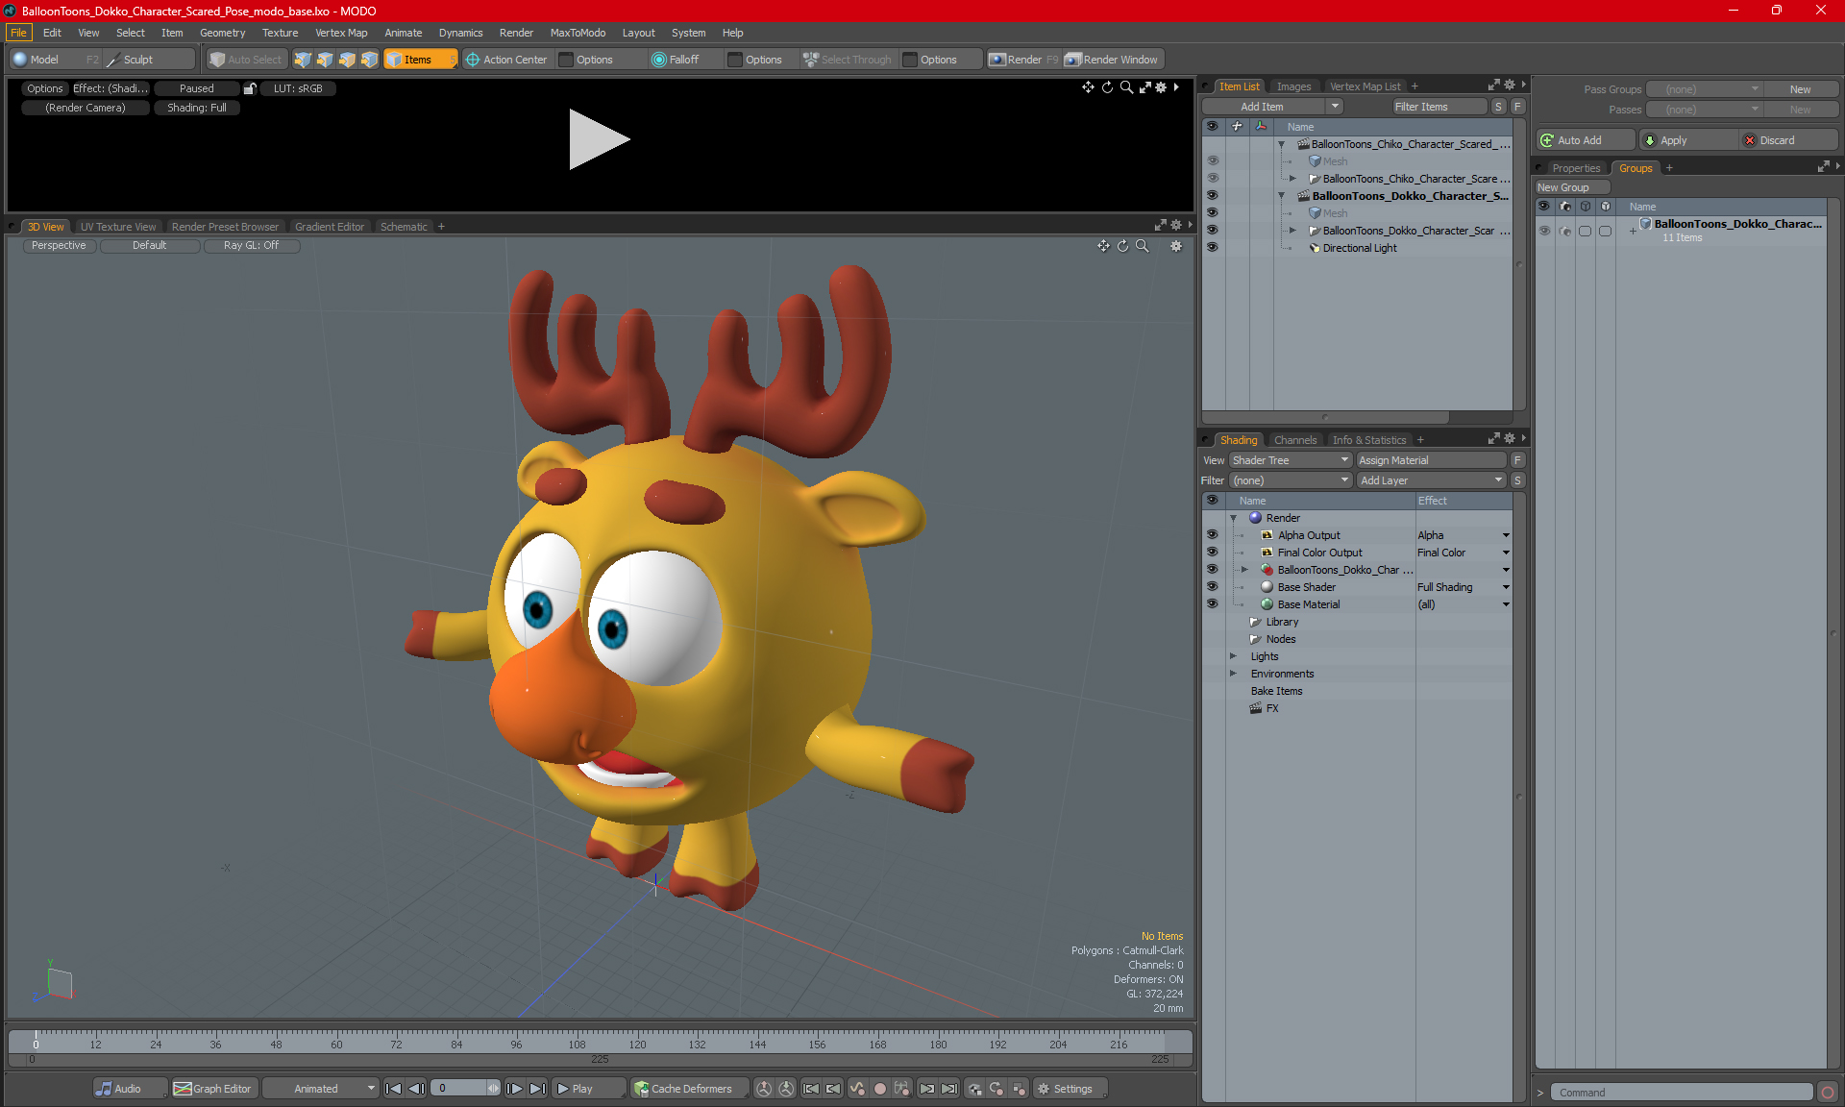Image resolution: width=1845 pixels, height=1107 pixels.
Task: Click zoom magnifier in 3D viewport
Action: [x=1143, y=246]
